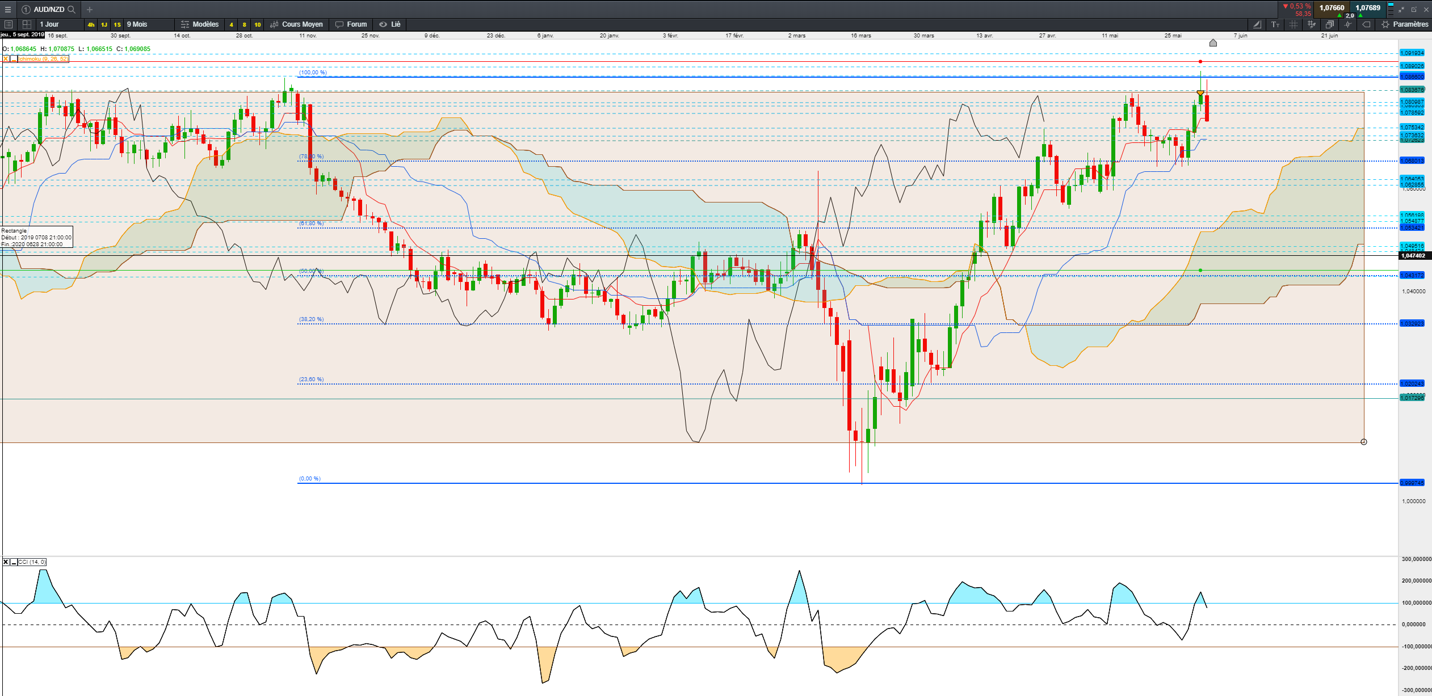Open the multi-chart grid layout icon
Image resolution: width=1432 pixels, height=696 pixels.
[27, 24]
